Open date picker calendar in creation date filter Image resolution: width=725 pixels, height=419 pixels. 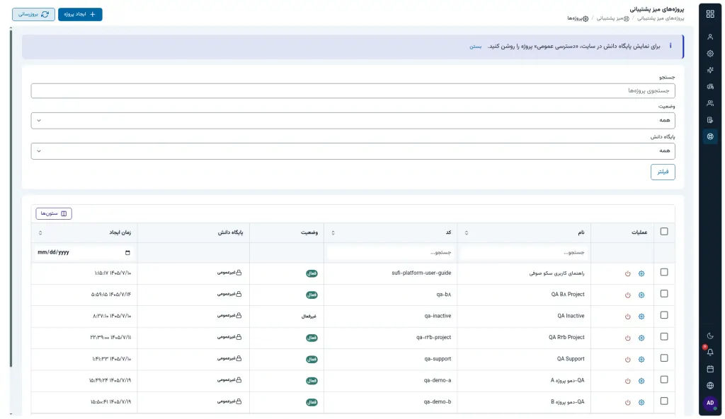127,253
